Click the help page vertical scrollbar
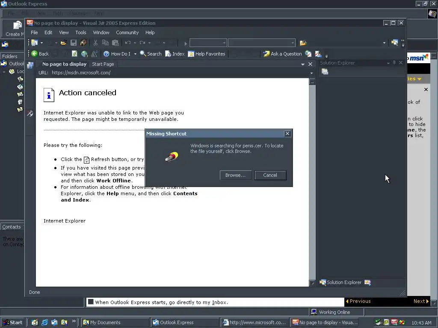This screenshot has width=438, height=328. (312, 182)
